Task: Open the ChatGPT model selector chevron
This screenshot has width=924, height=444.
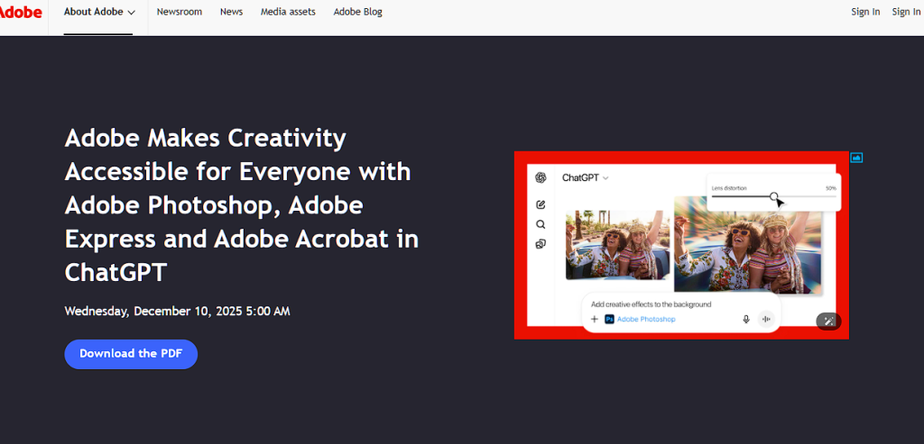Action: tap(605, 178)
